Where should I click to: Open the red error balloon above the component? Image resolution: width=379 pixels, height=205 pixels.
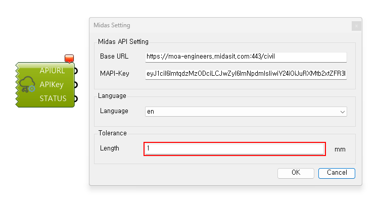coord(69,59)
